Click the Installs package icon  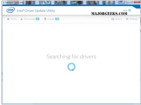click(x=45, y=19)
